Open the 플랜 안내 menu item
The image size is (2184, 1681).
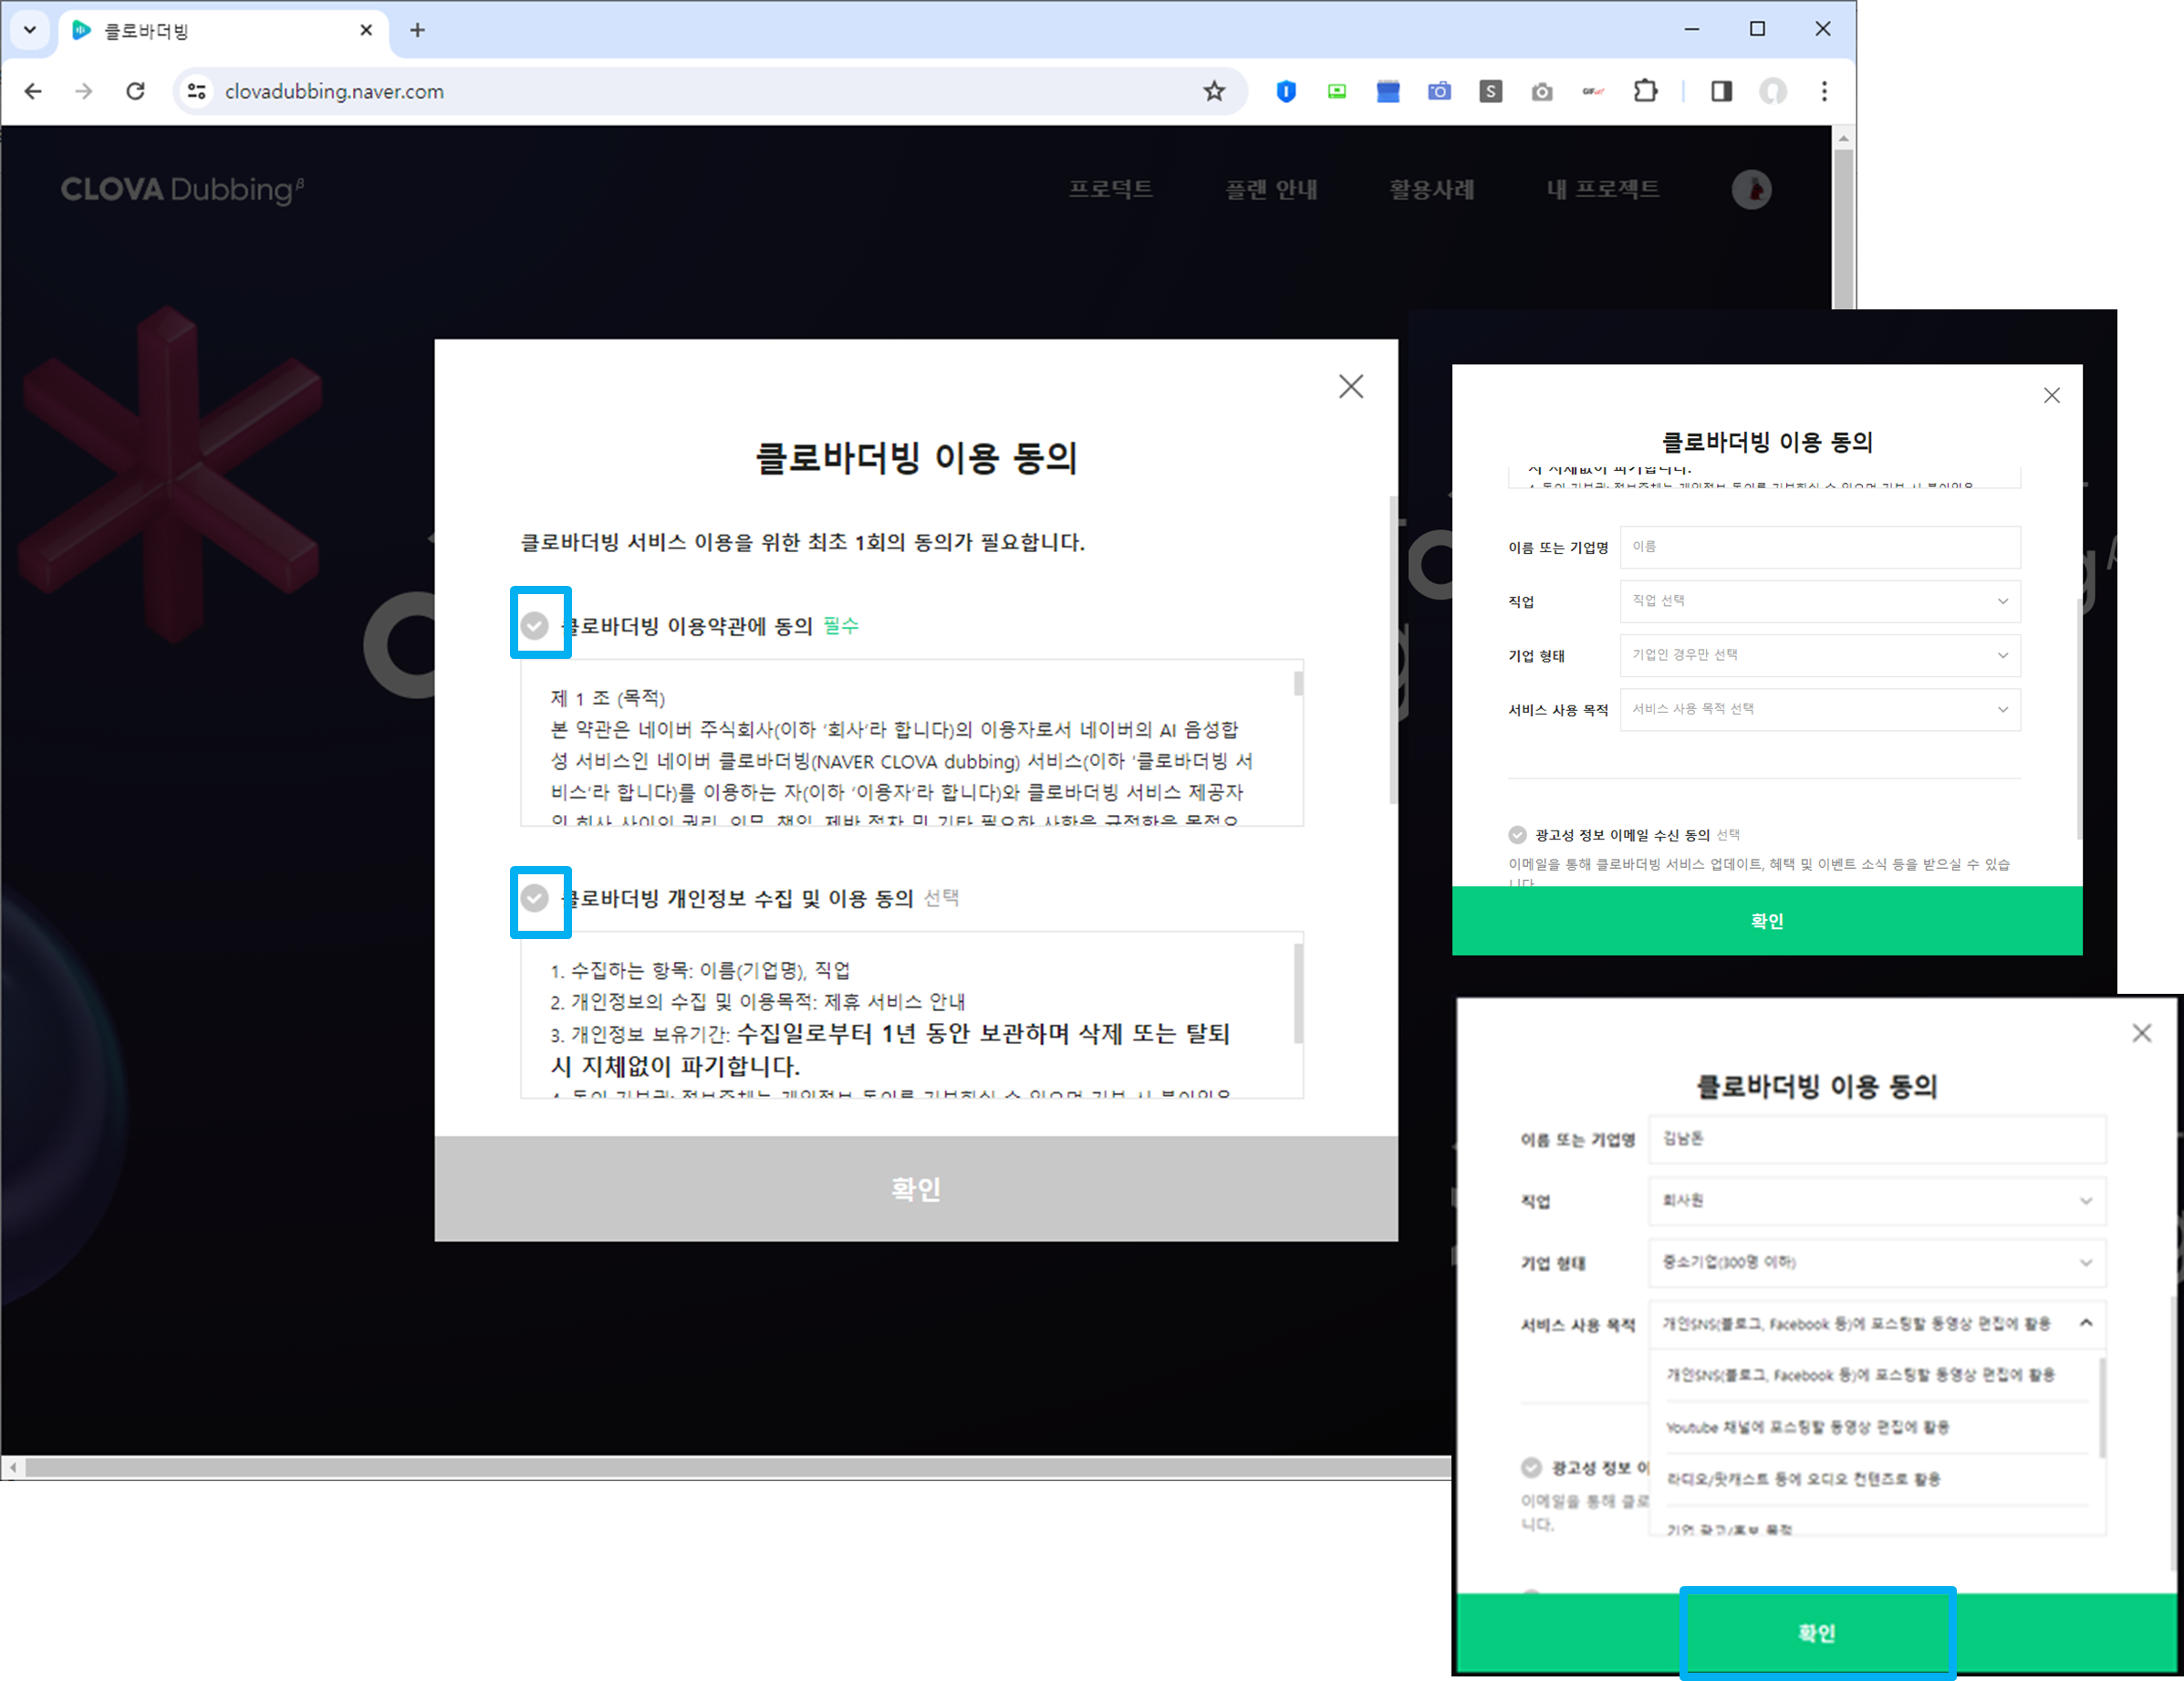tap(1271, 189)
